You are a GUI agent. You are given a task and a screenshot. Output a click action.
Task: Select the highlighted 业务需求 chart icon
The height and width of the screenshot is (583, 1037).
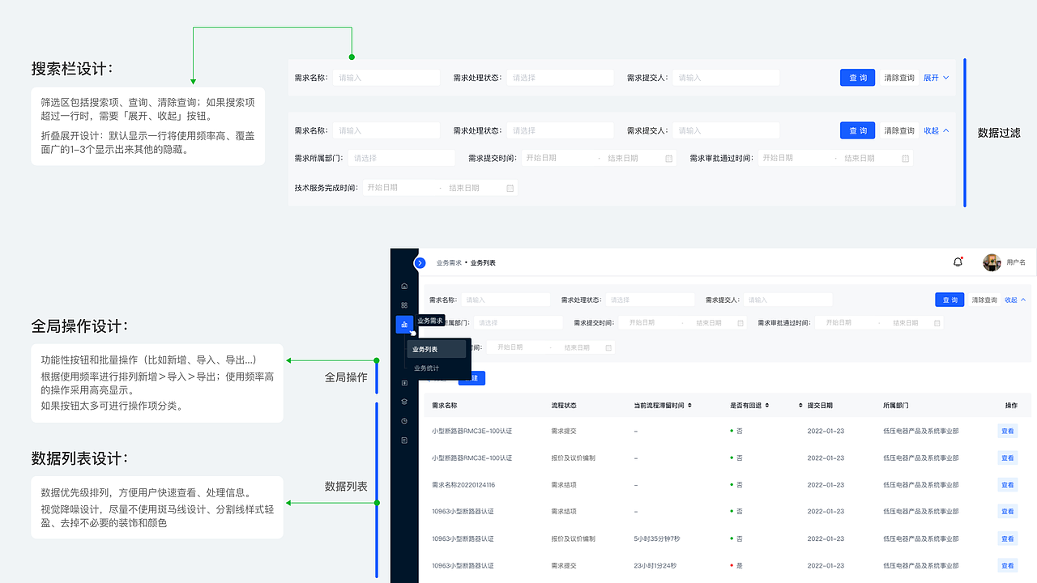[404, 324]
